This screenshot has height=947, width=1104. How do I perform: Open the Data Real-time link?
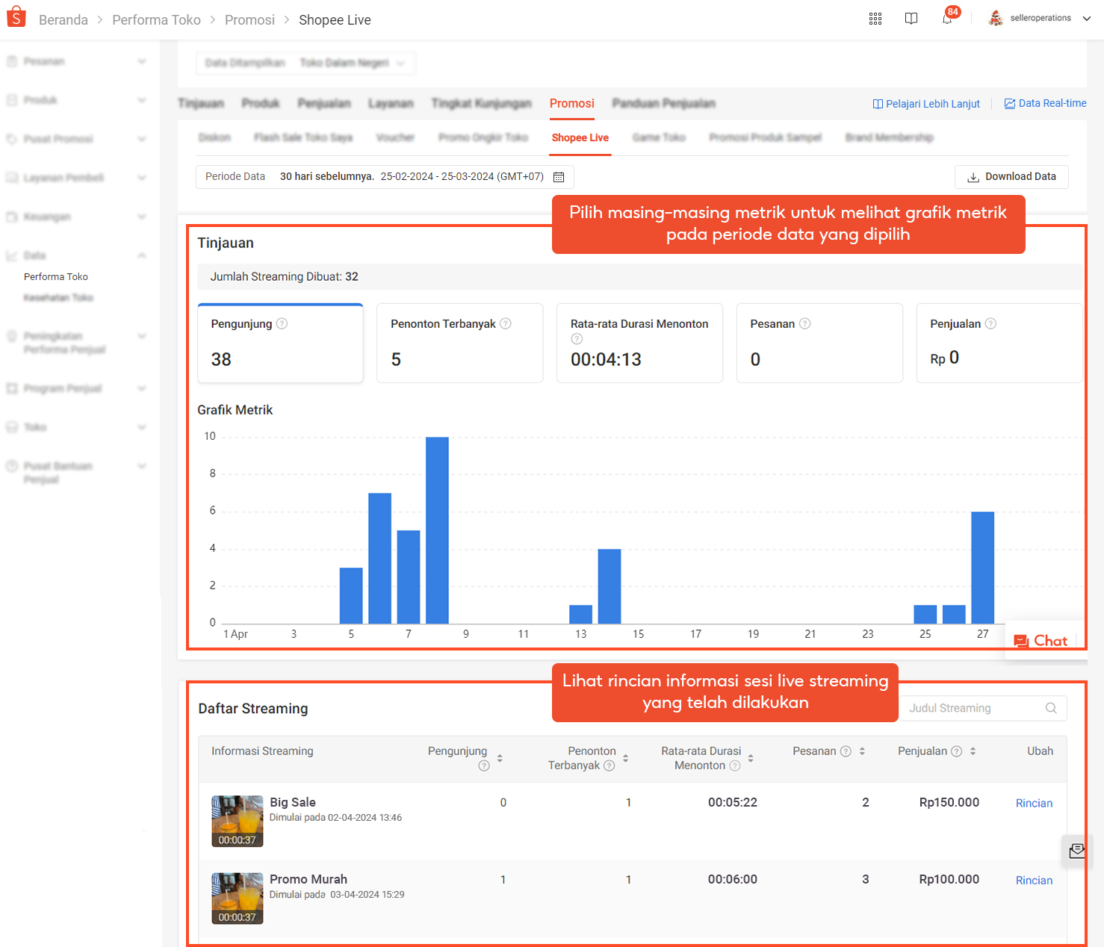pos(1046,103)
